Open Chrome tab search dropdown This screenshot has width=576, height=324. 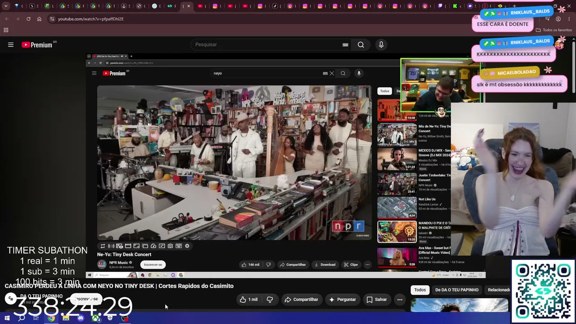6,6
